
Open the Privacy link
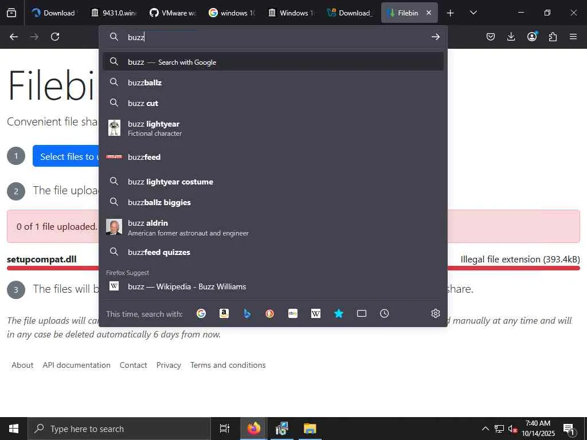click(169, 365)
